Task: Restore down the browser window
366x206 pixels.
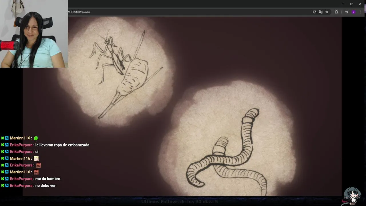Action: tap(351, 4)
